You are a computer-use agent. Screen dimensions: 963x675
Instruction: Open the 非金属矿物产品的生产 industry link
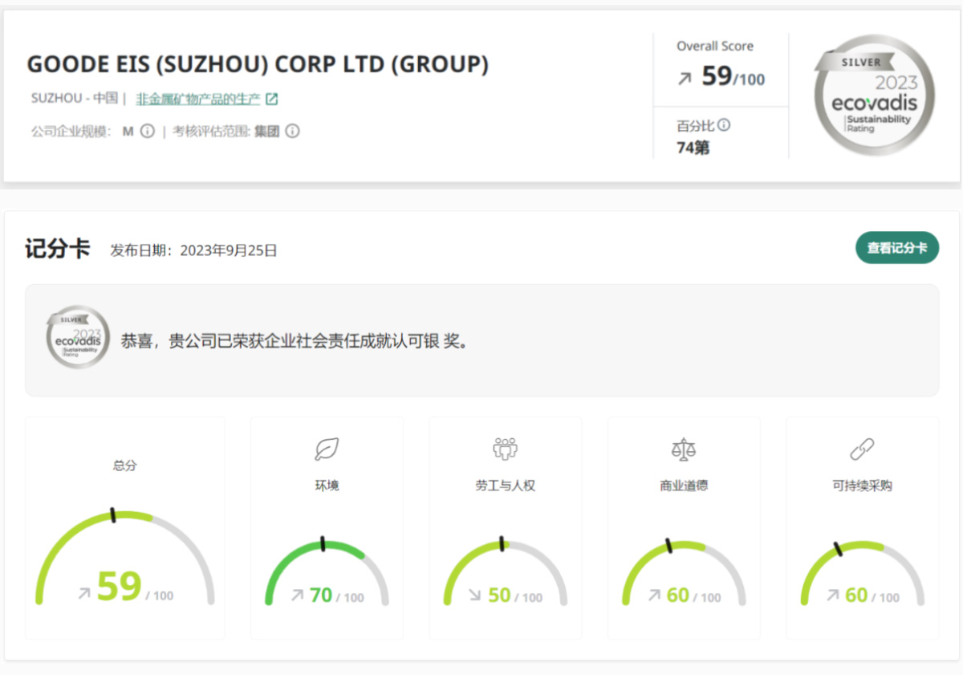click(197, 100)
